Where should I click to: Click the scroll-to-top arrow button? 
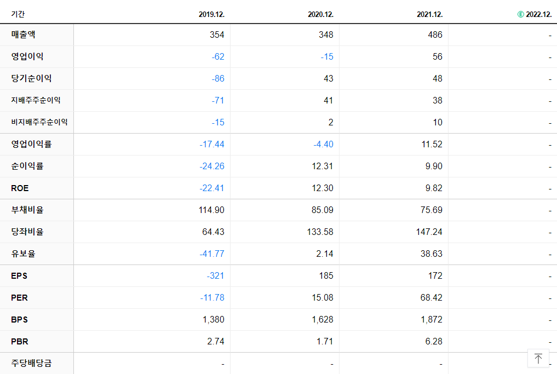538,358
